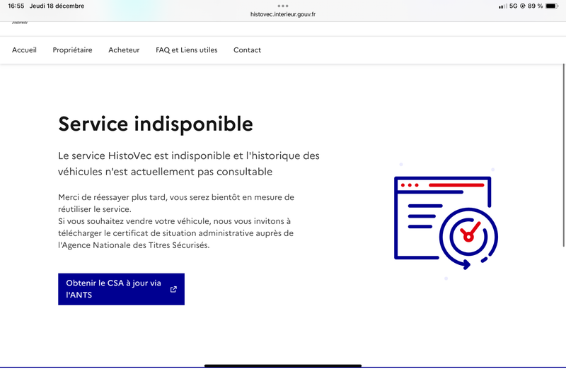Screen dimensions: 566x371
Task: Click the external link icon on ANTS button
Action: [x=173, y=289]
